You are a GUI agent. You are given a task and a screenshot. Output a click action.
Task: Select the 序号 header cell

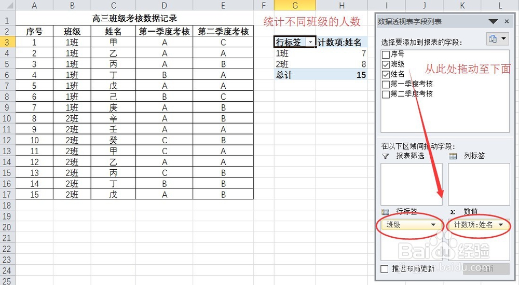[x=34, y=32]
